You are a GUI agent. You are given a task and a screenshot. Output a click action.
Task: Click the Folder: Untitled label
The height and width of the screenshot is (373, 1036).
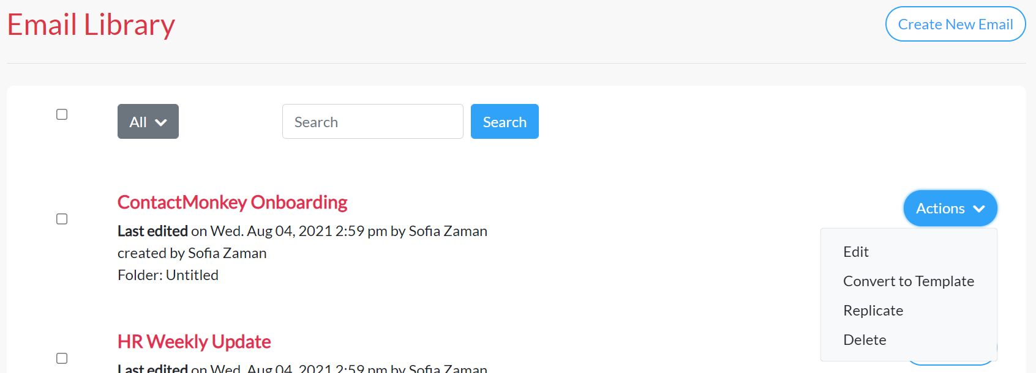pos(168,275)
